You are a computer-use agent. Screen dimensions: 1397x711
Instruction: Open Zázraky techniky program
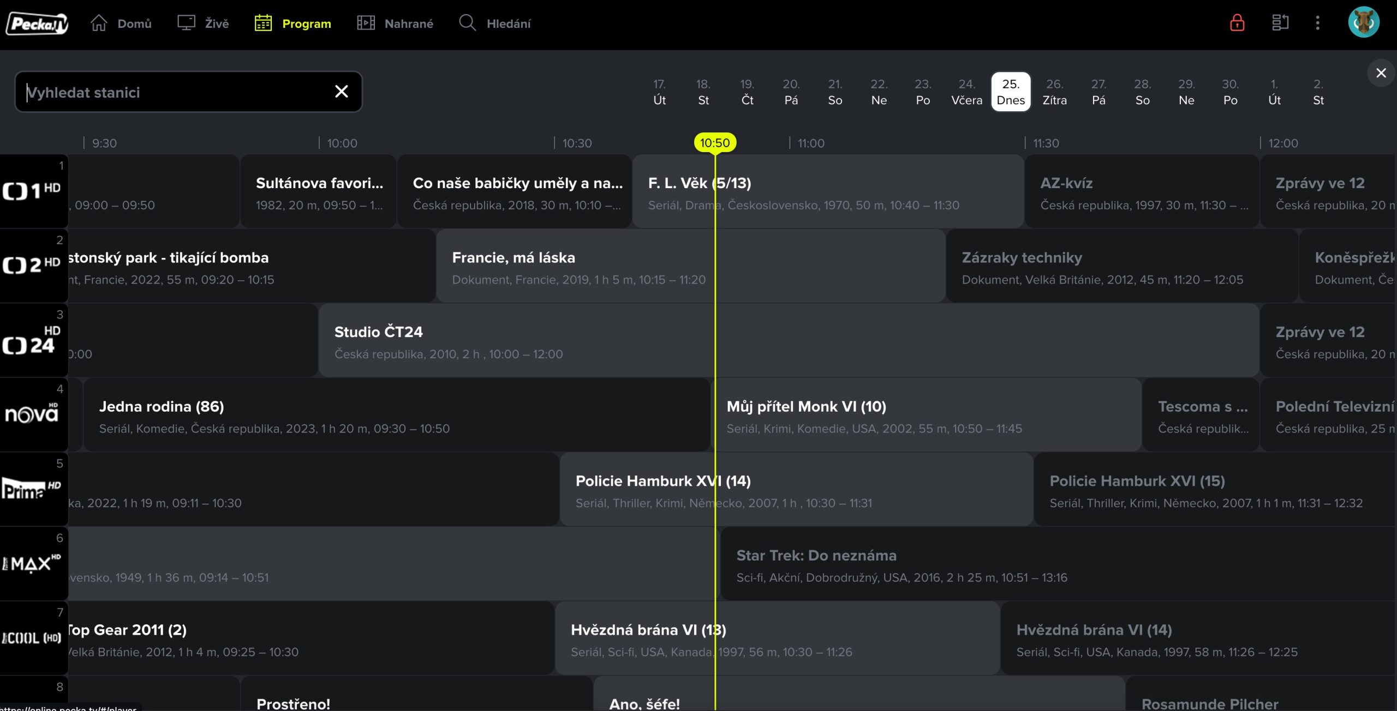(x=1122, y=266)
